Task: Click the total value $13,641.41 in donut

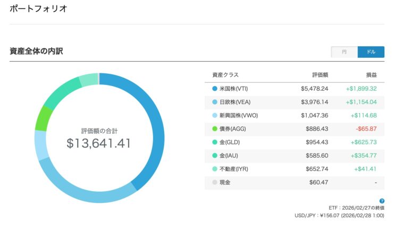Action: coord(98,143)
